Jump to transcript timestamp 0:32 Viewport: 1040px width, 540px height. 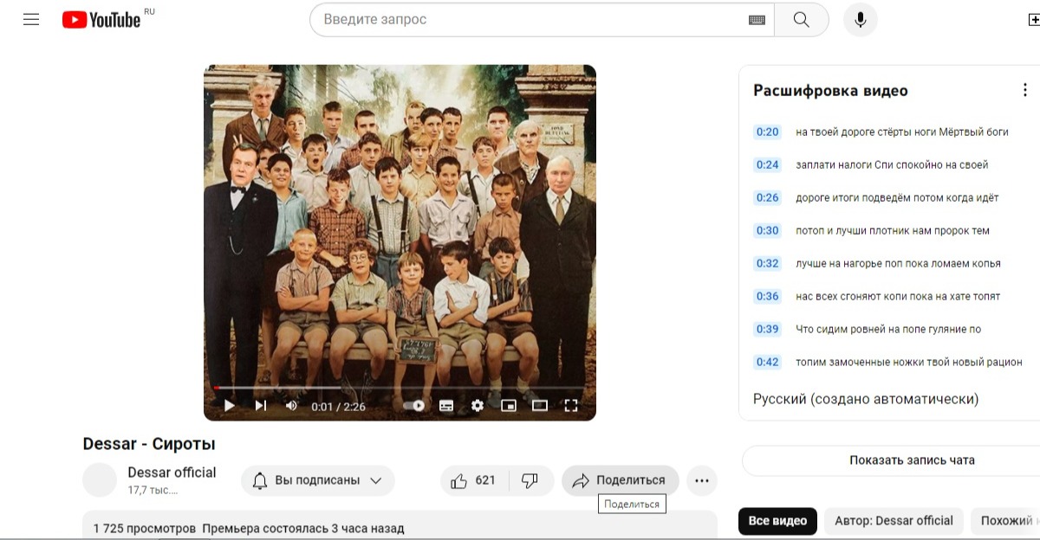click(768, 263)
